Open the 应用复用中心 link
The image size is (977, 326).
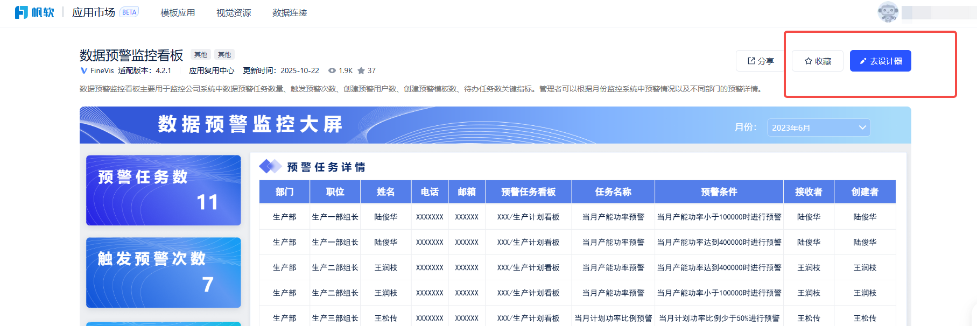(212, 70)
